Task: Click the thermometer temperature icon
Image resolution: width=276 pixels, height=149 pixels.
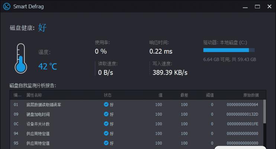Action: pyautogui.click(x=21, y=58)
